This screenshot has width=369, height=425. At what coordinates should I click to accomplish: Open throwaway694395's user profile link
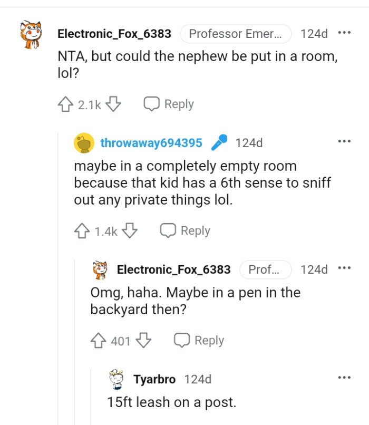[151, 143]
